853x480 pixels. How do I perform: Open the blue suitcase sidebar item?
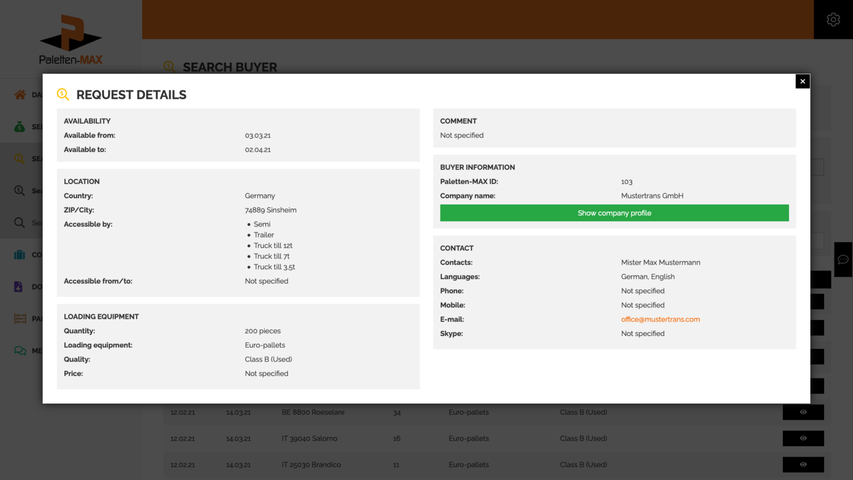[20, 255]
